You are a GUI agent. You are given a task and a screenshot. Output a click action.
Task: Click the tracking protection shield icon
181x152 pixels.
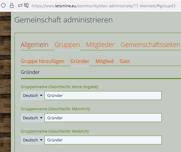[3, 5]
